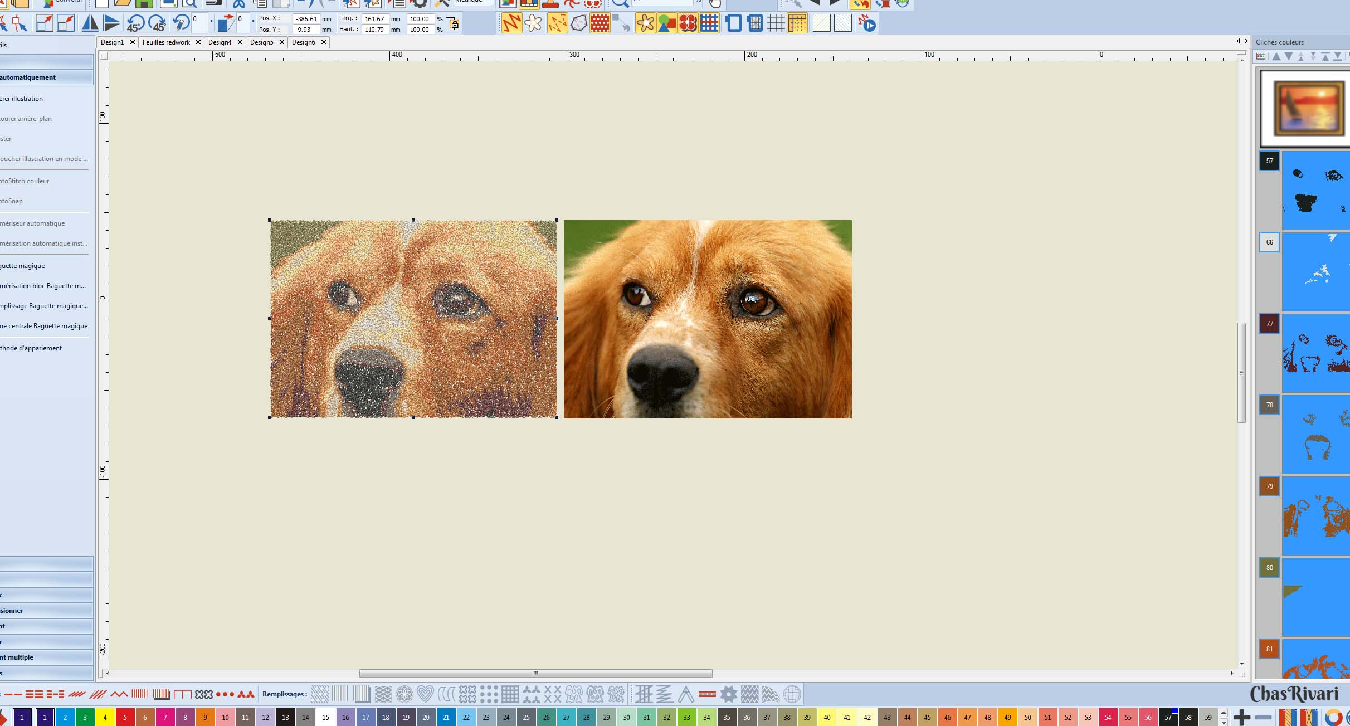
Task: Toggle the red four-petal flower icon
Action: click(688, 23)
